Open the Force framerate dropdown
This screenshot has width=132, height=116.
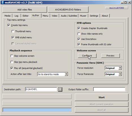[120, 74]
